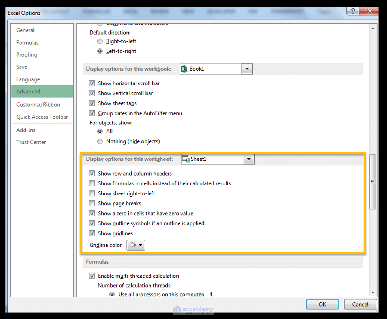Open the Trust Center category

coord(42,142)
